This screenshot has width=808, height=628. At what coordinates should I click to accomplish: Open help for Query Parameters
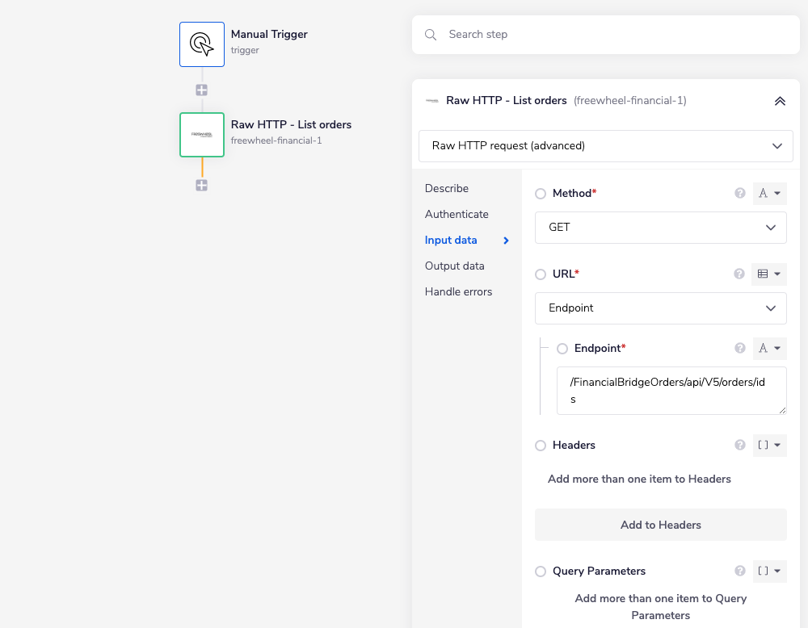[739, 571]
